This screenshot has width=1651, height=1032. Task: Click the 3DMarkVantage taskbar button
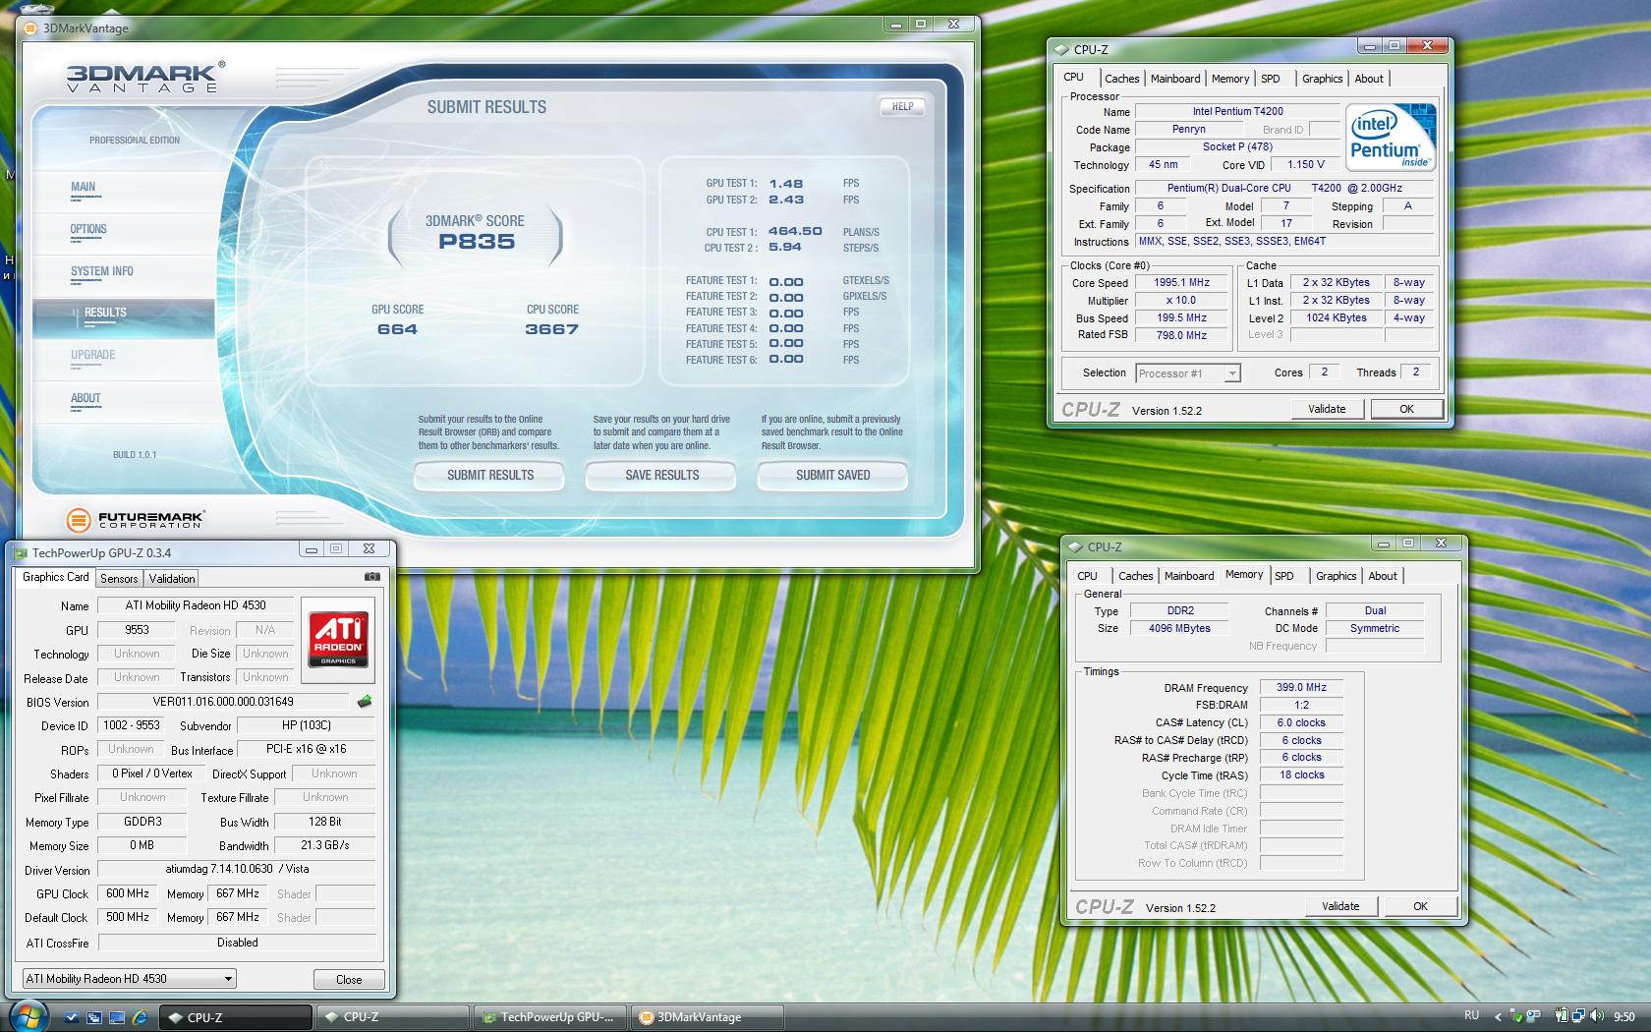point(707,1017)
